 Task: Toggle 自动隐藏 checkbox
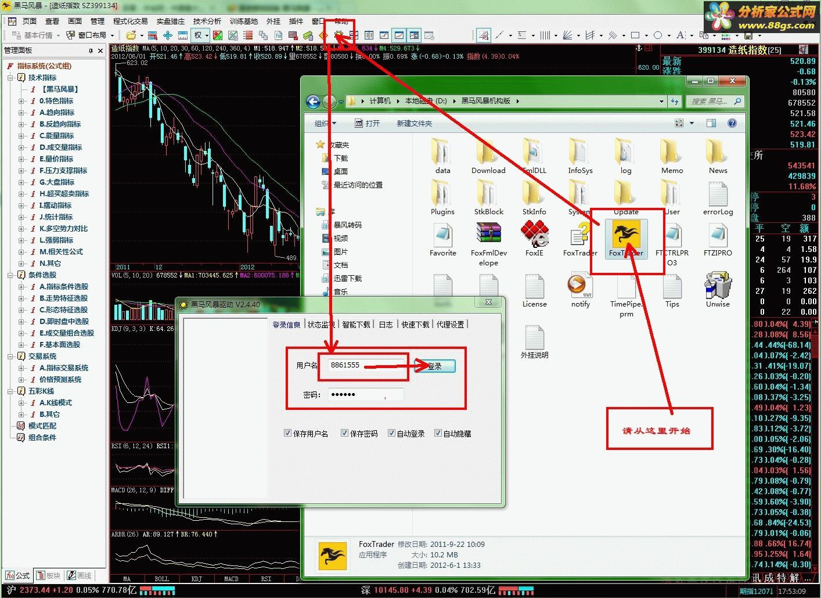pyautogui.click(x=438, y=433)
